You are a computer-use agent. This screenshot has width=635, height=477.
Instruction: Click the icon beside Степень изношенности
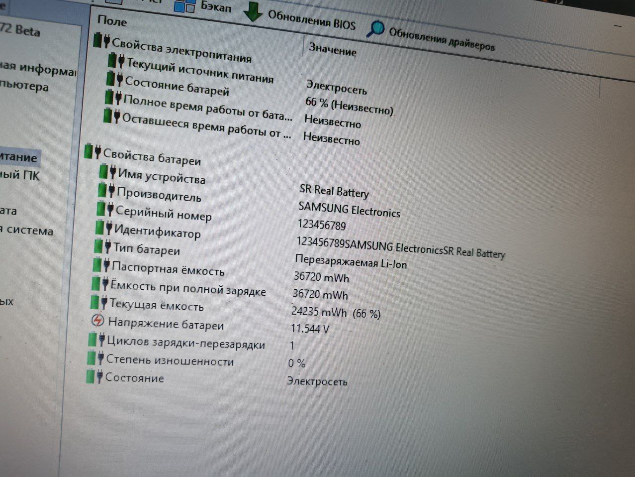tap(95, 358)
